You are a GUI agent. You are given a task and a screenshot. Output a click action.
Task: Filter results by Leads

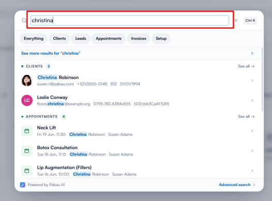pos(81,38)
